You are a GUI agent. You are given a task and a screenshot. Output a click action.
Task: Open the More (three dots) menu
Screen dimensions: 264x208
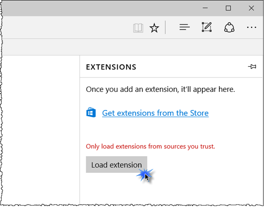point(251,28)
